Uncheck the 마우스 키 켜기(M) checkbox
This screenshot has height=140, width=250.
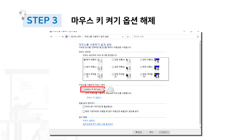[84, 89]
